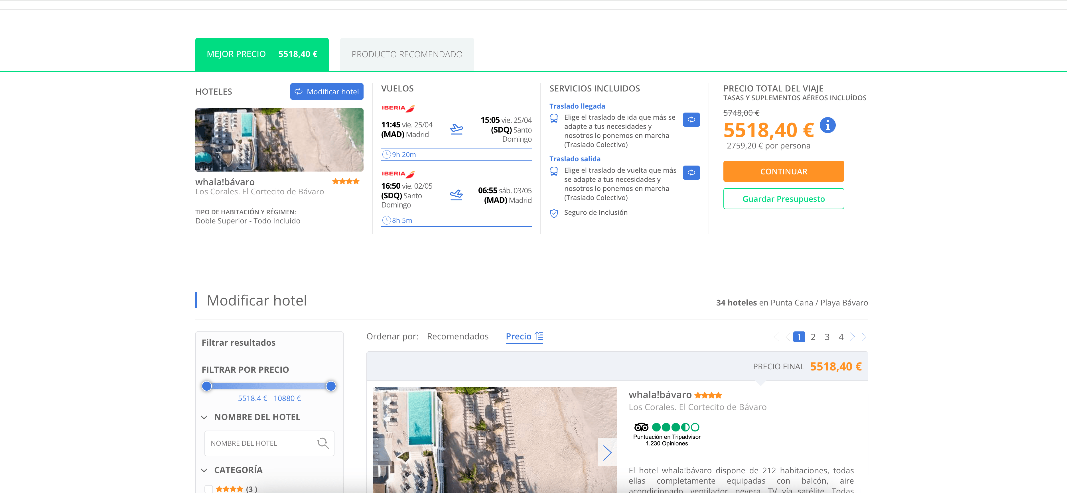1067x493 pixels.
Task: Go to next results page arrow
Action: pos(853,337)
